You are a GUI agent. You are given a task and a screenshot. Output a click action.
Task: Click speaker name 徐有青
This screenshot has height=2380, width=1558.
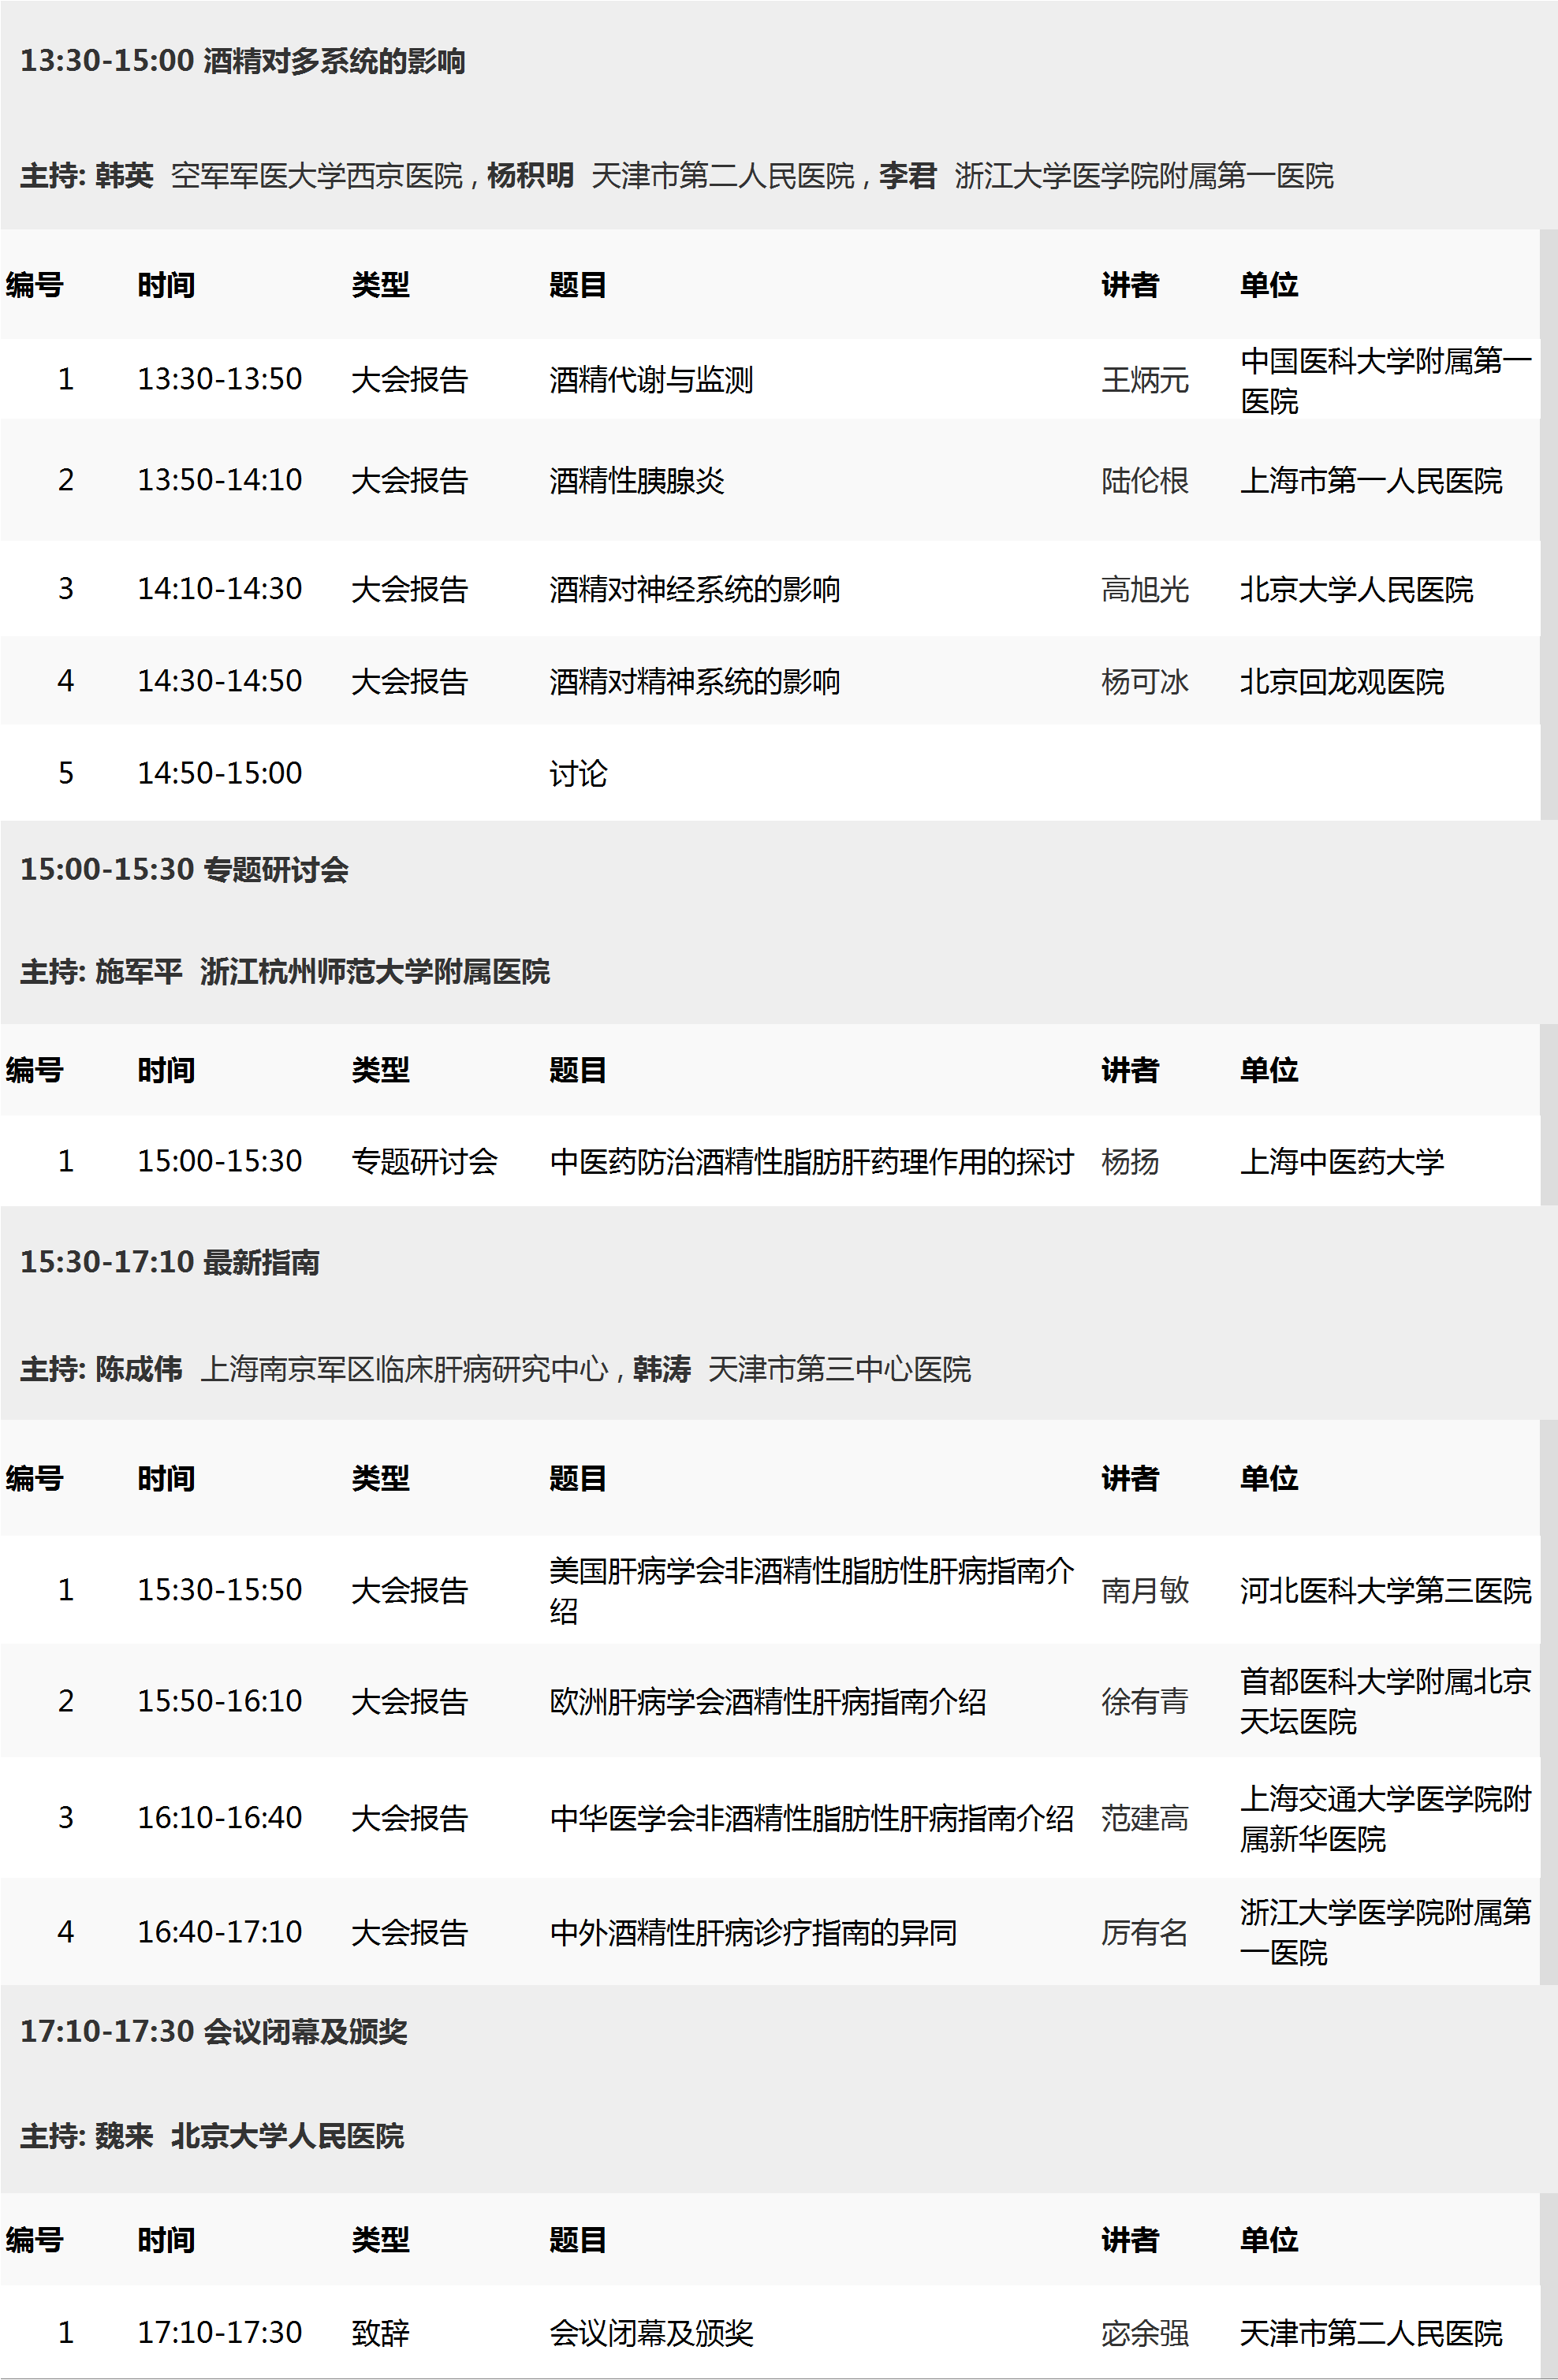pos(1145,1701)
